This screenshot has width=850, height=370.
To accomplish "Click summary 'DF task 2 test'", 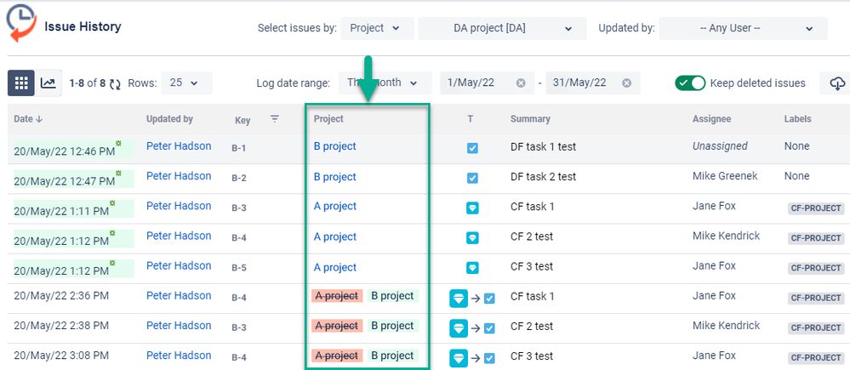I will click(543, 177).
